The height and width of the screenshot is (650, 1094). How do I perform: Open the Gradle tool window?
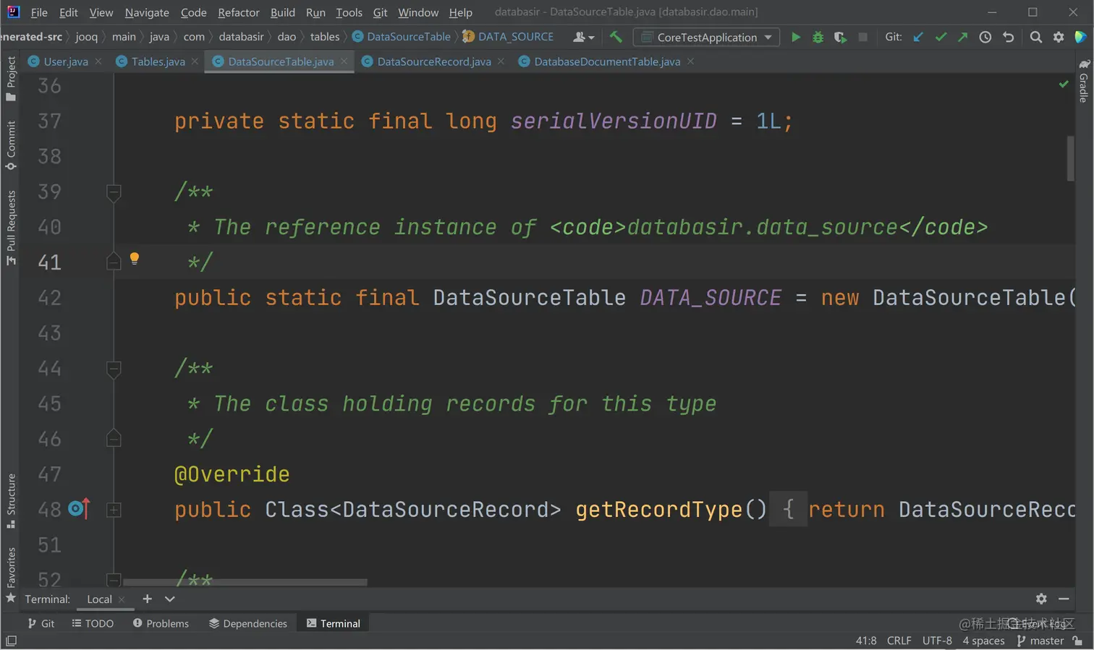(1083, 81)
